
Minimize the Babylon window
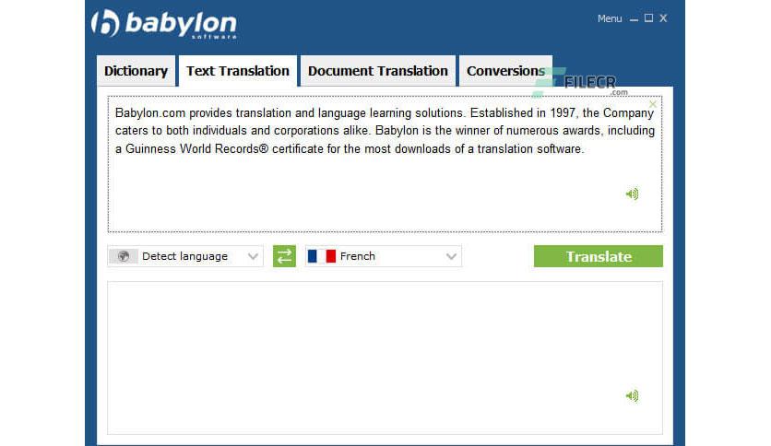pos(634,19)
